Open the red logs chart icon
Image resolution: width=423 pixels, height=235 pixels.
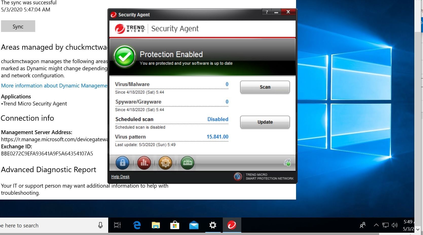[x=144, y=162]
